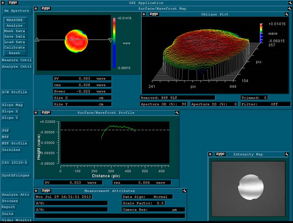The width and height of the screenshot is (293, 223).
Task: Open the Analyze Cntrl panel
Action: click(x=17, y=66)
